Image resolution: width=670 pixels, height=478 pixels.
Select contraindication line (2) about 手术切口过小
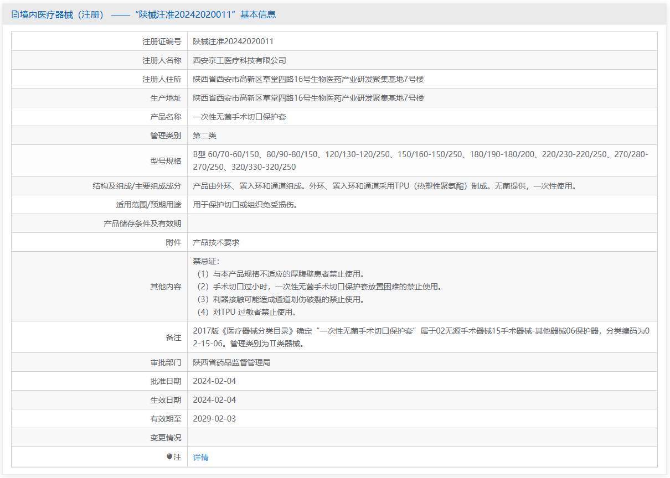point(318,287)
